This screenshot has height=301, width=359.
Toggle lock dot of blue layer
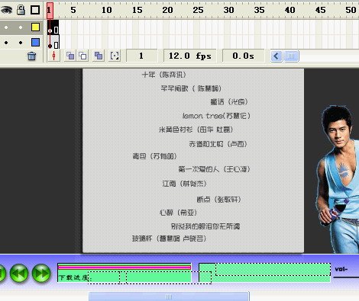[x=21, y=43]
